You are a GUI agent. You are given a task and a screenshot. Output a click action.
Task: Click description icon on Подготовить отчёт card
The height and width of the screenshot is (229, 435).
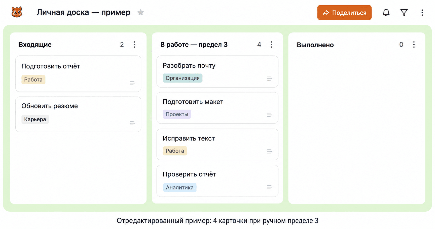pos(132,83)
